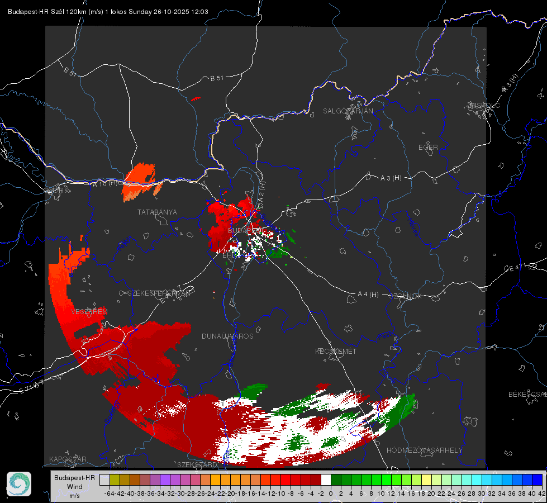Viewport: 547px width, 503px height.
Task: Click the 'Somogy' county label
Action: [112, 412]
